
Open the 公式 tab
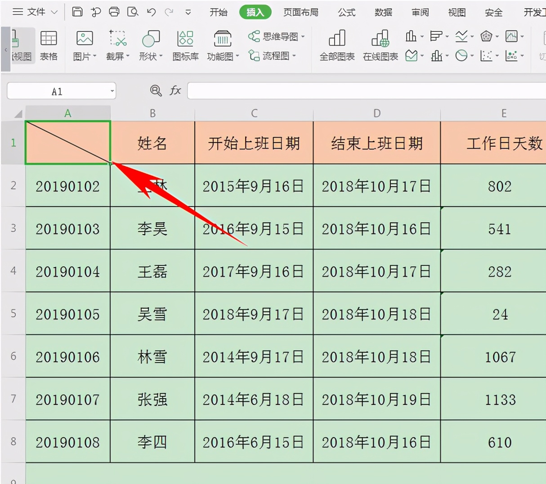pos(347,12)
